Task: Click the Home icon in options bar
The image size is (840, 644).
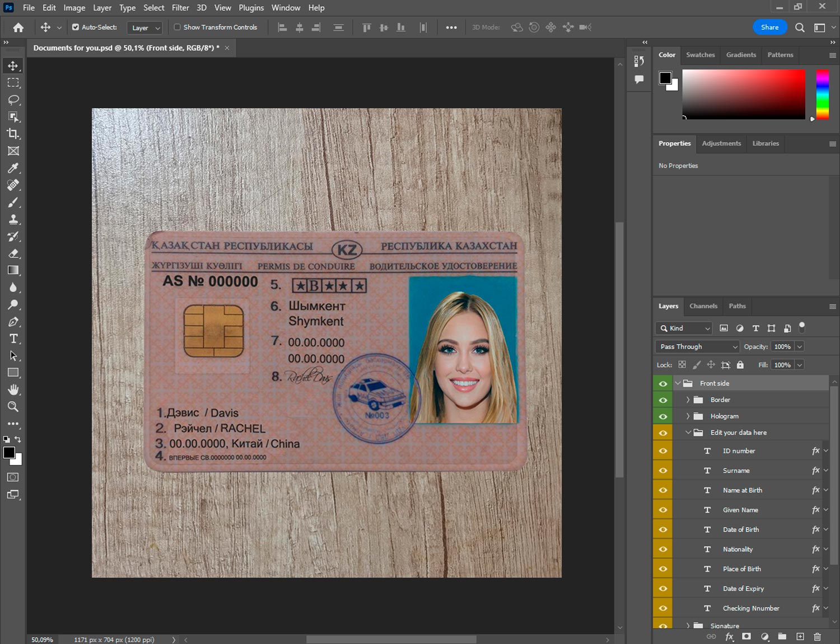Action: [x=18, y=27]
